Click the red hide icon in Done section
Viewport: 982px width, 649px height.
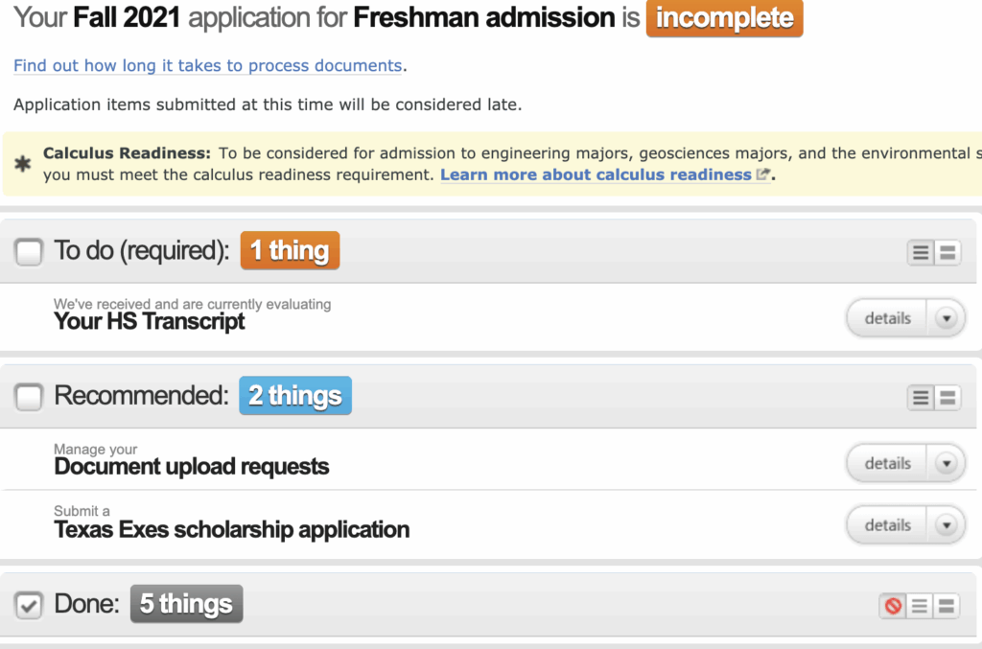tap(893, 606)
